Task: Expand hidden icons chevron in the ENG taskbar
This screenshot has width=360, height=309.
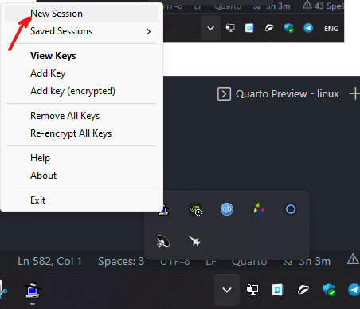Action: point(210,28)
